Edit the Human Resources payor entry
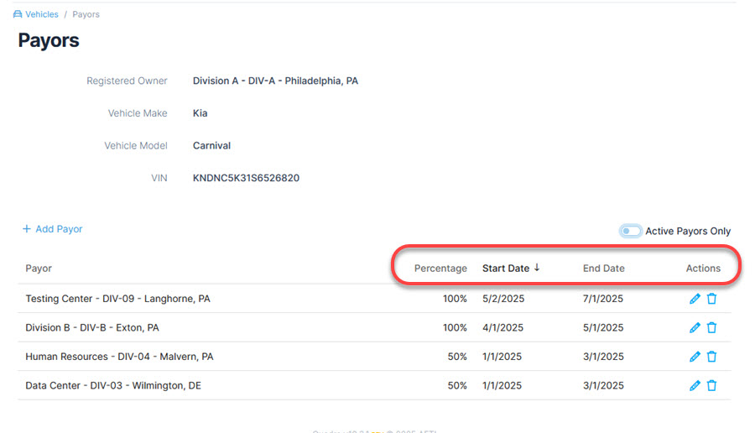 coord(695,357)
